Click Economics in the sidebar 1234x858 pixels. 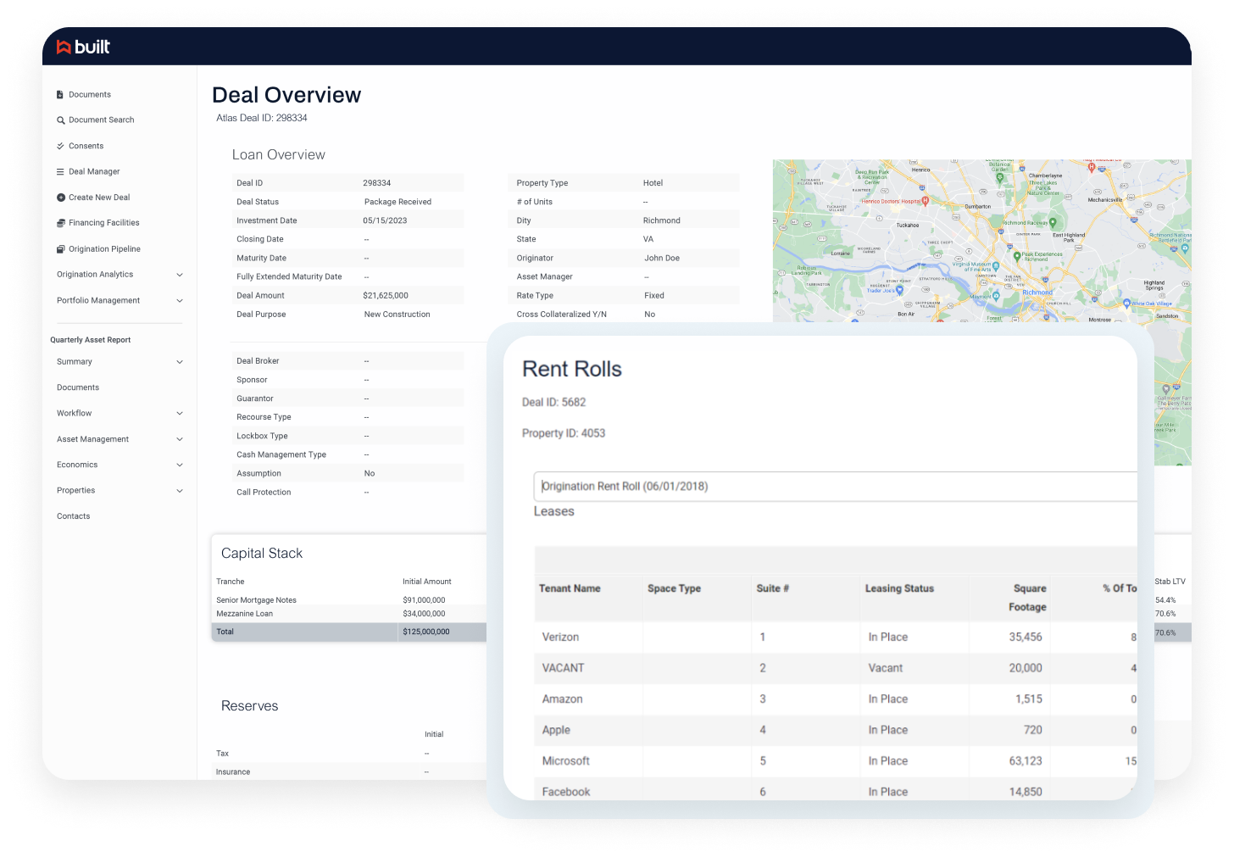pyautogui.click(x=77, y=464)
